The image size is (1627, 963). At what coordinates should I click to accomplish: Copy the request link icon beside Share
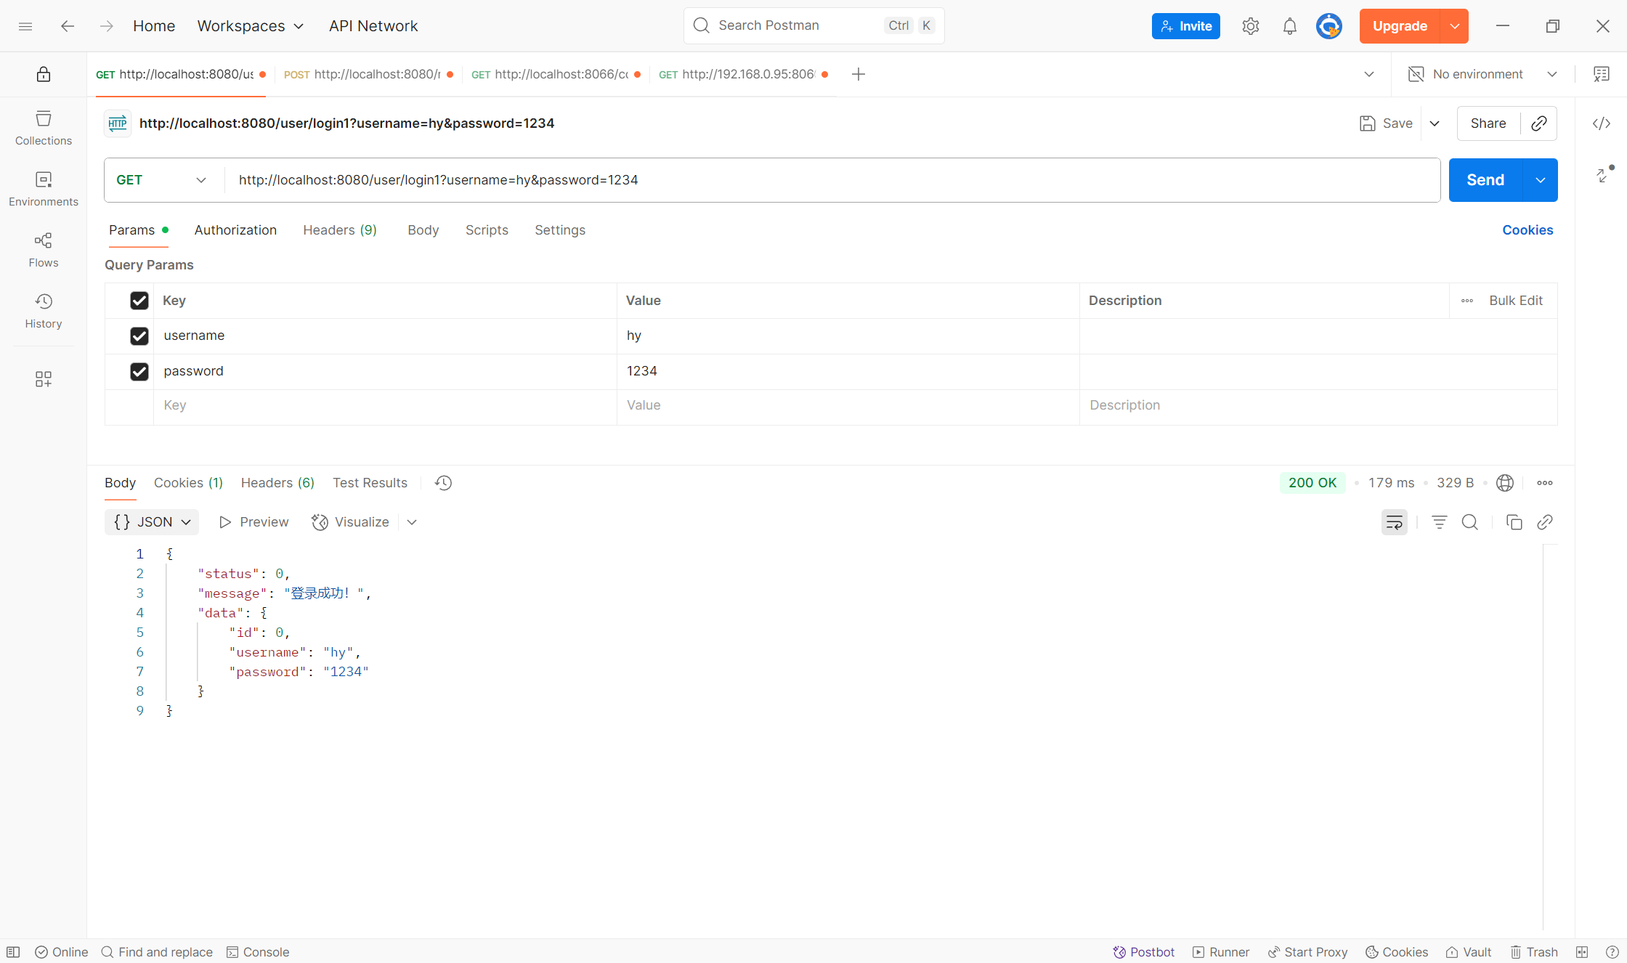pyautogui.click(x=1539, y=123)
